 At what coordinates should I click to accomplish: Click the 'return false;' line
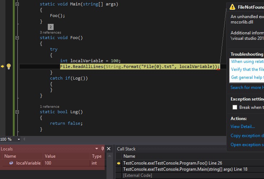click(66, 123)
